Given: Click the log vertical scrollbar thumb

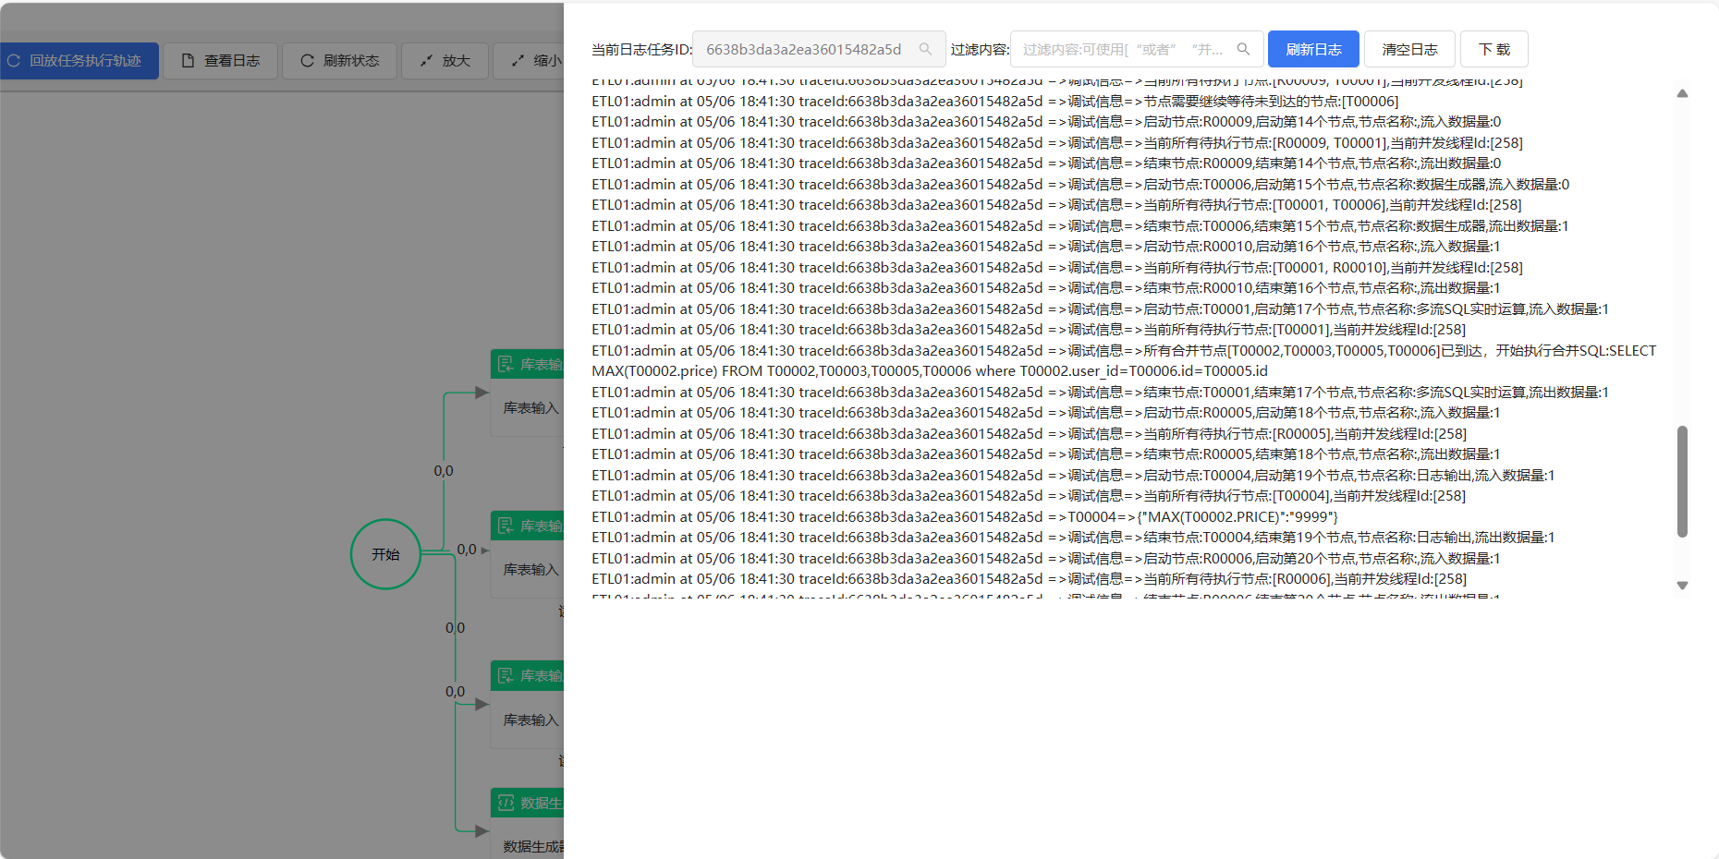Looking at the screenshot, I should [x=1682, y=481].
